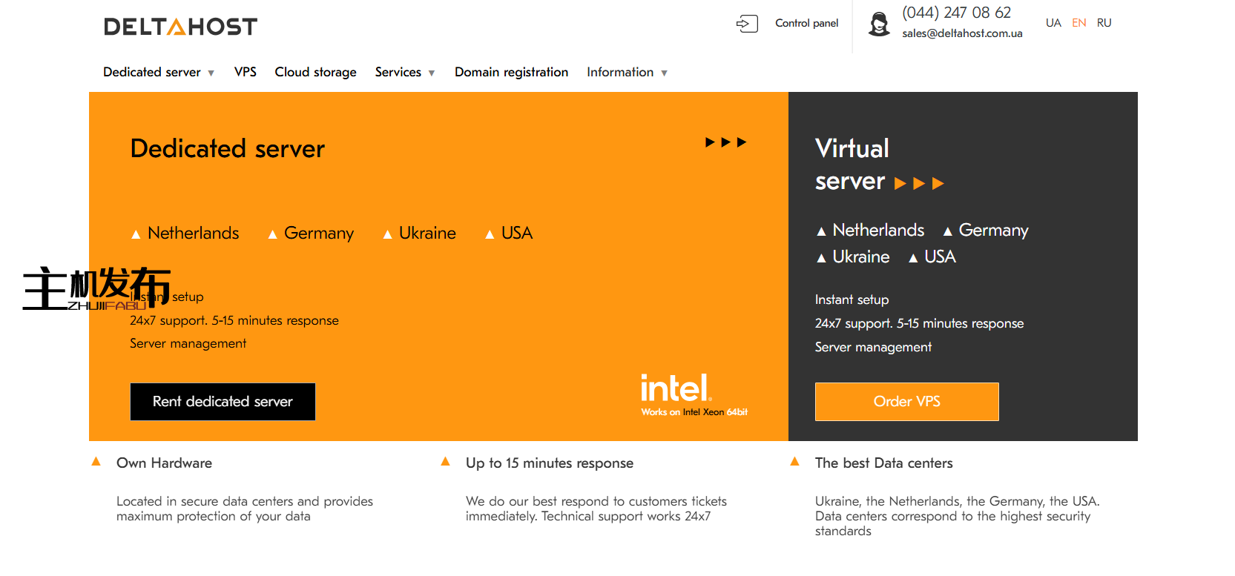Choose Netherlands under Dedicated server

tap(193, 234)
